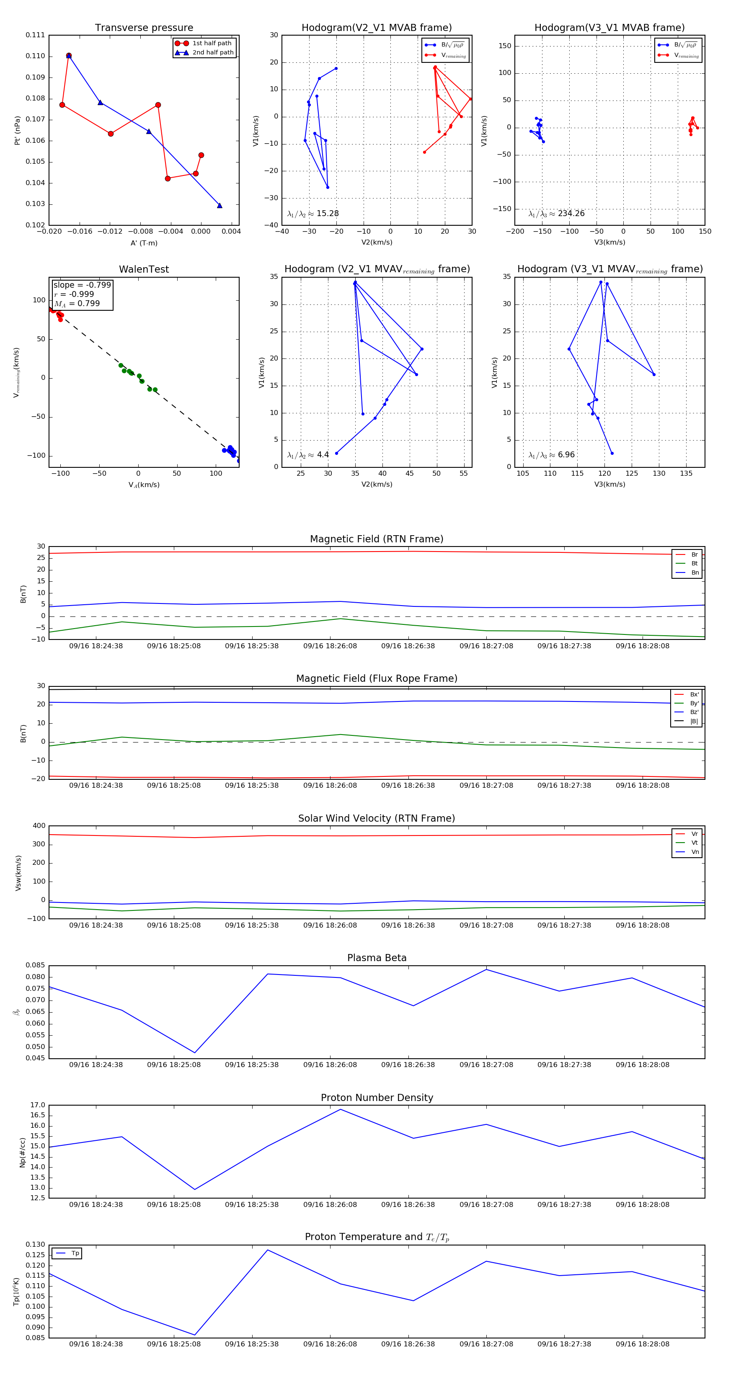Select the "2nd half path" legend entry

coord(204,53)
